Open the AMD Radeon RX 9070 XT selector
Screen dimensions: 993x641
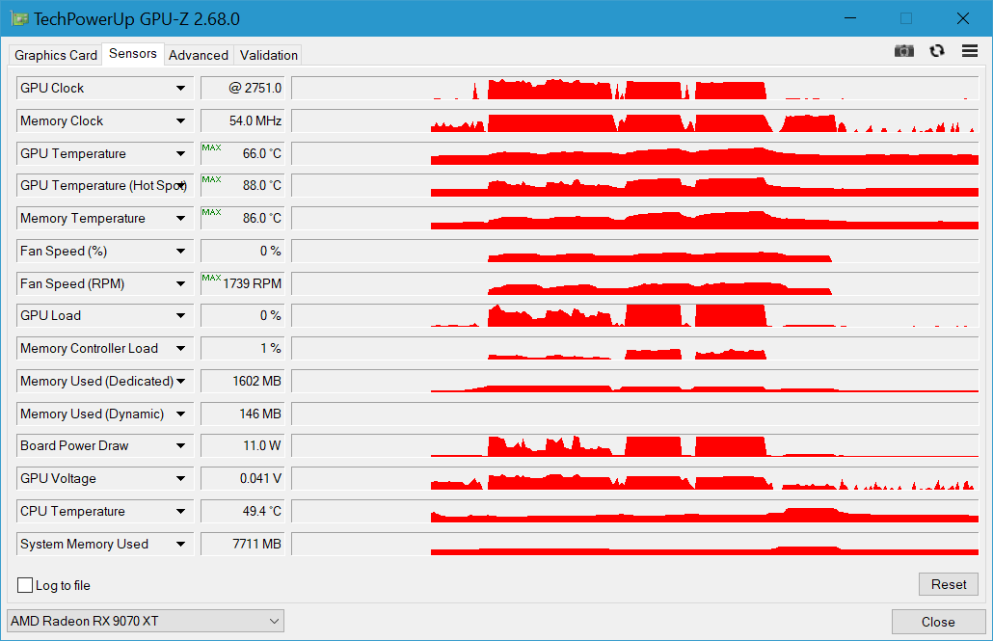pyautogui.click(x=145, y=621)
